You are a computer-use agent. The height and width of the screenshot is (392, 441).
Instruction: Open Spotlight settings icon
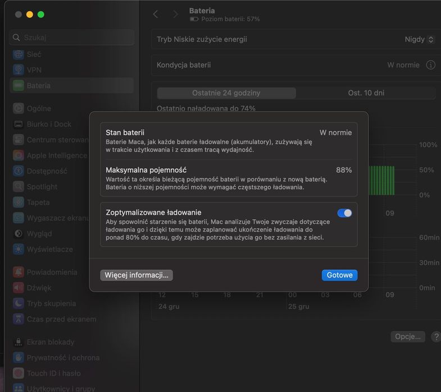pyautogui.click(x=19, y=187)
